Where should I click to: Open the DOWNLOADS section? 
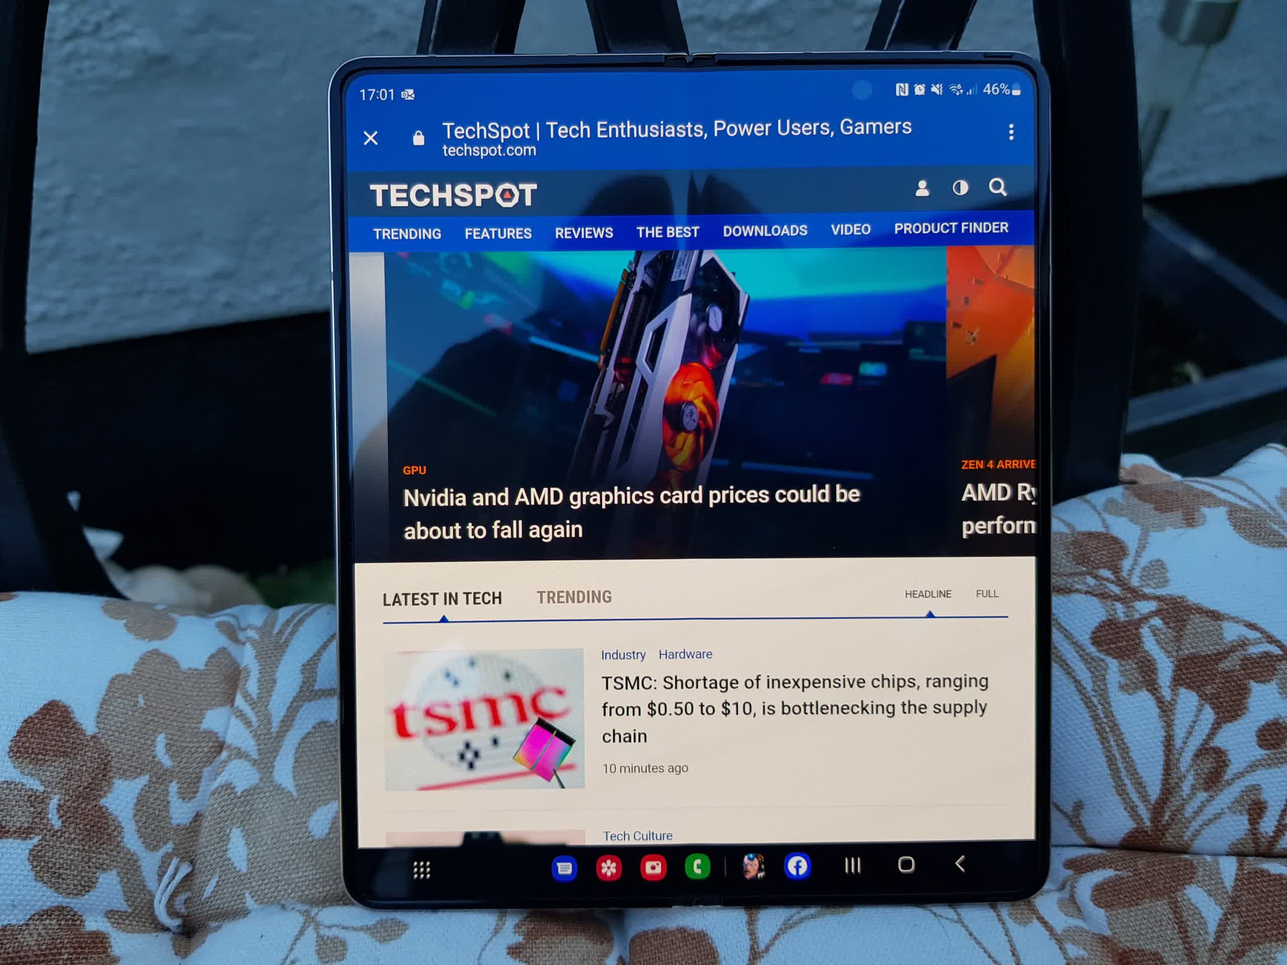pos(765,231)
